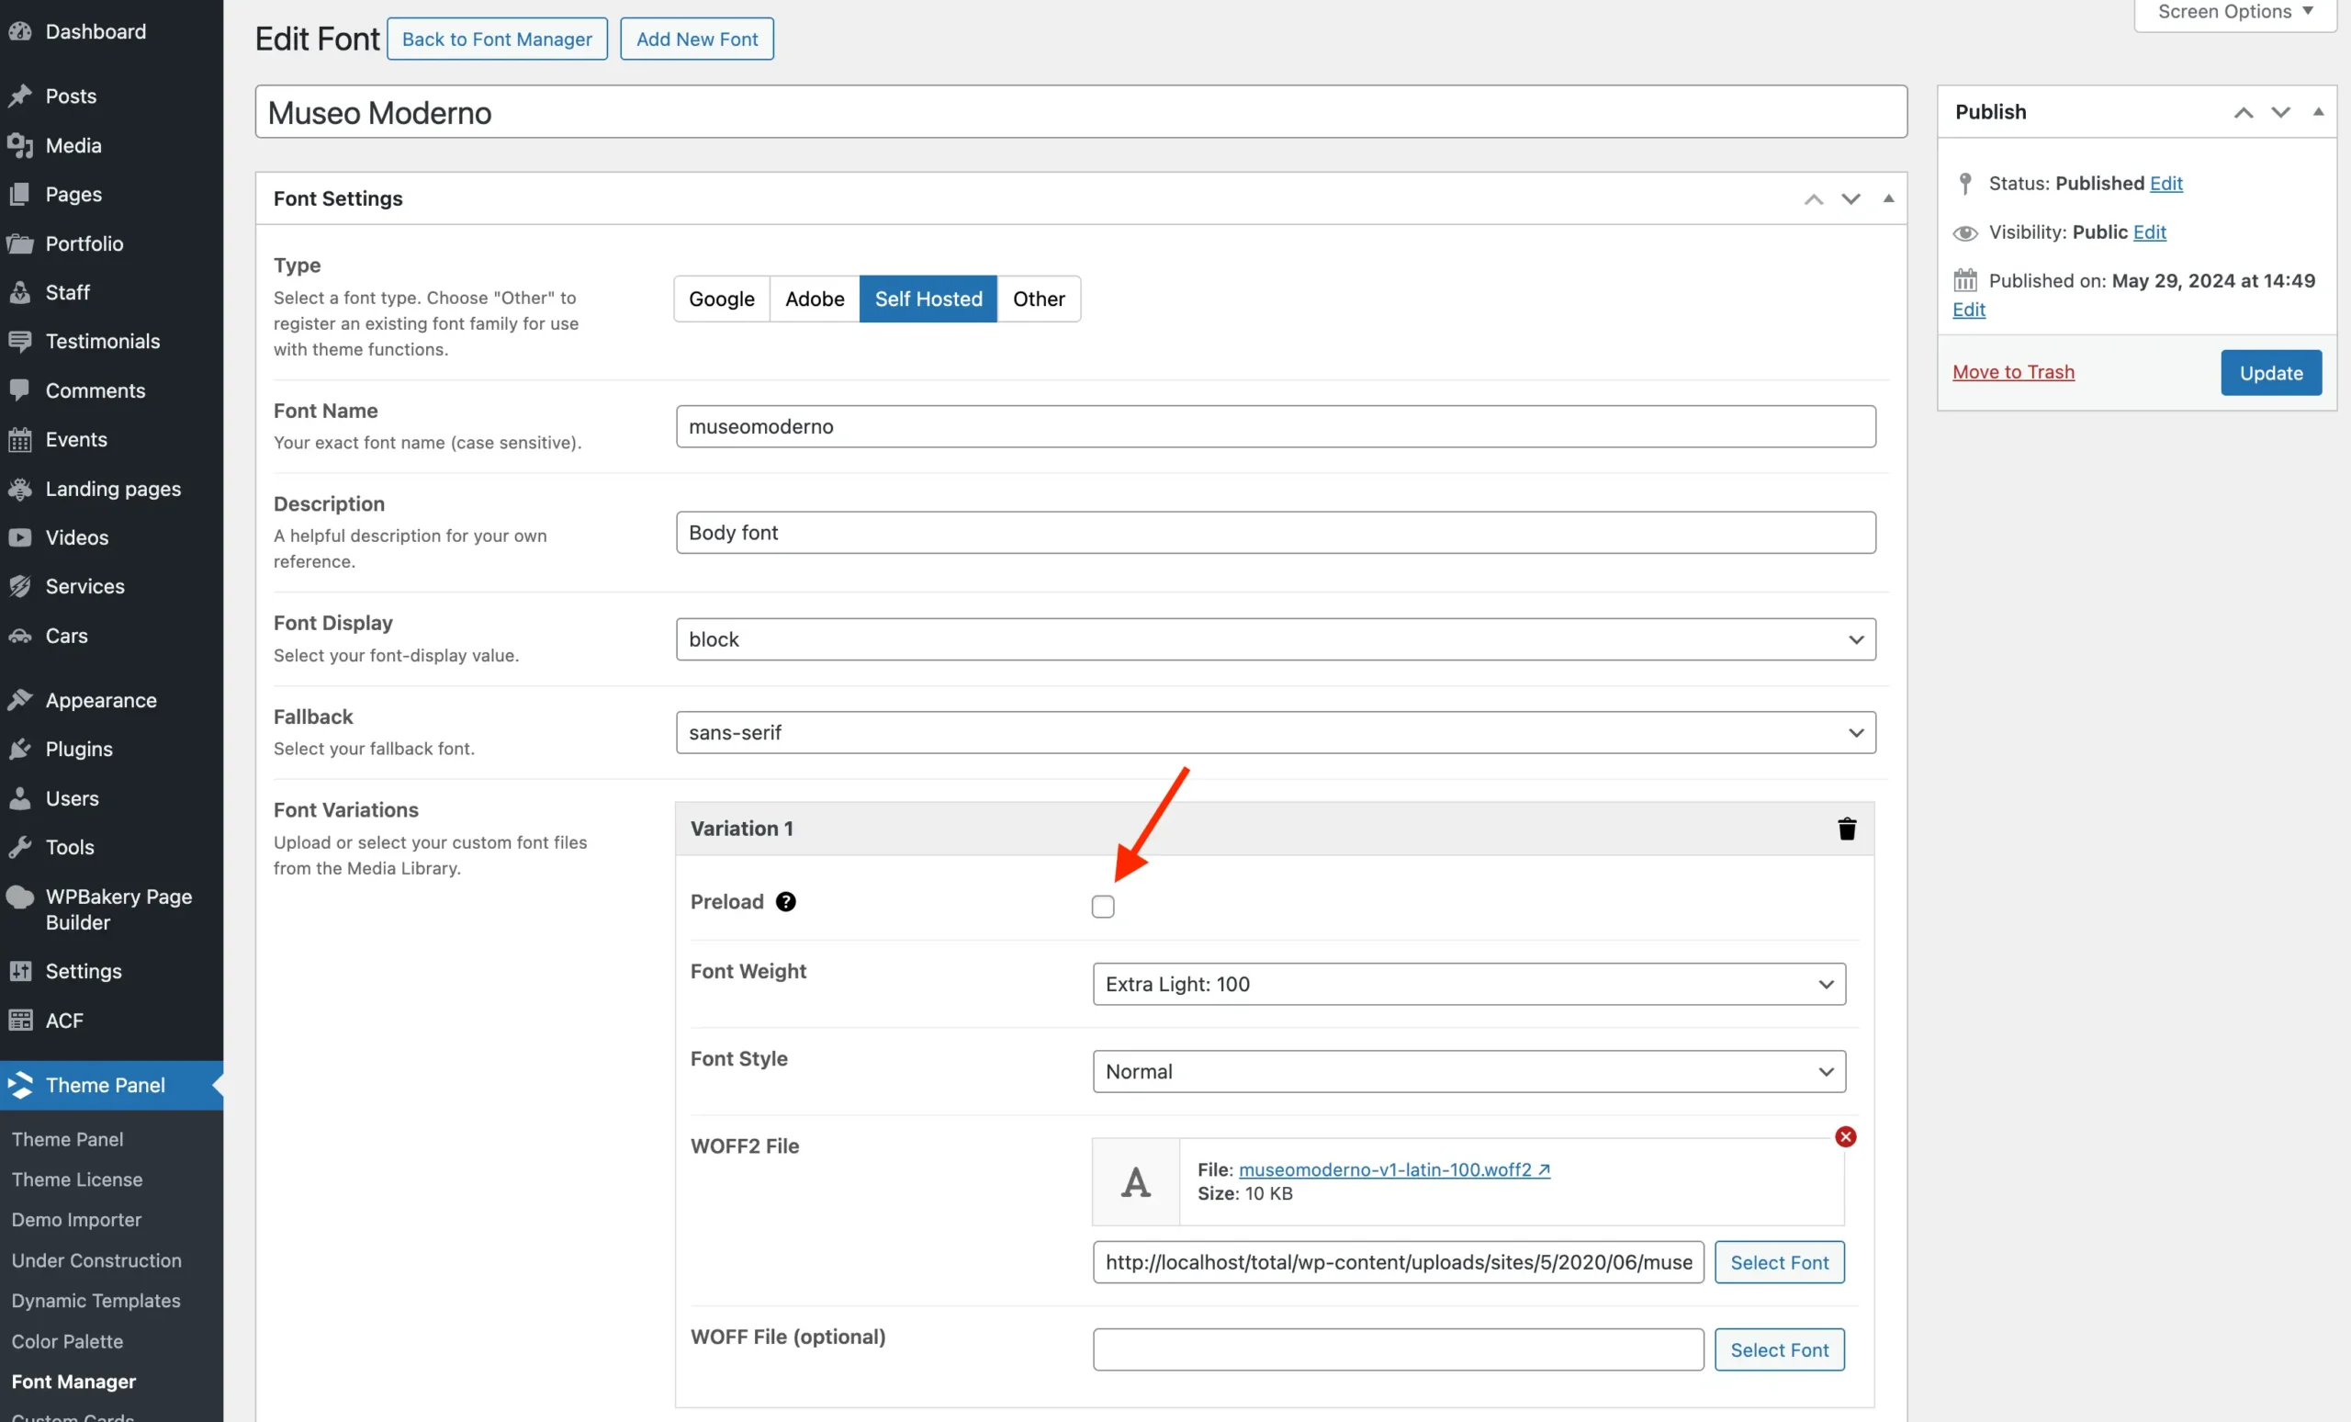Expand the Screen Options panel
Image resolution: width=2351 pixels, height=1422 pixels.
2234,13
